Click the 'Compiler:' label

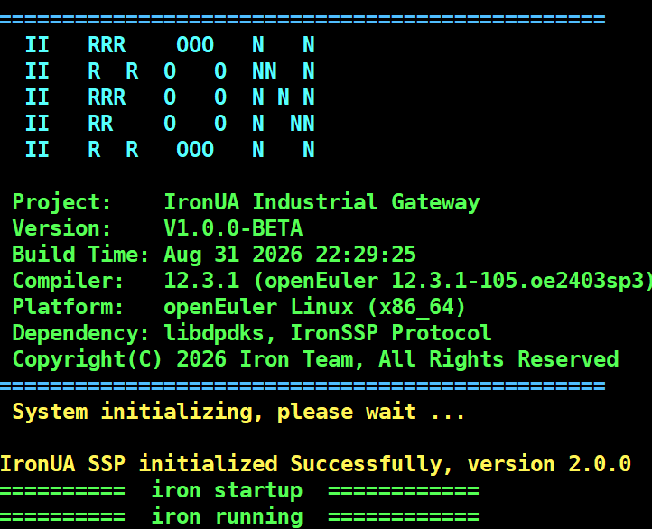click(69, 281)
